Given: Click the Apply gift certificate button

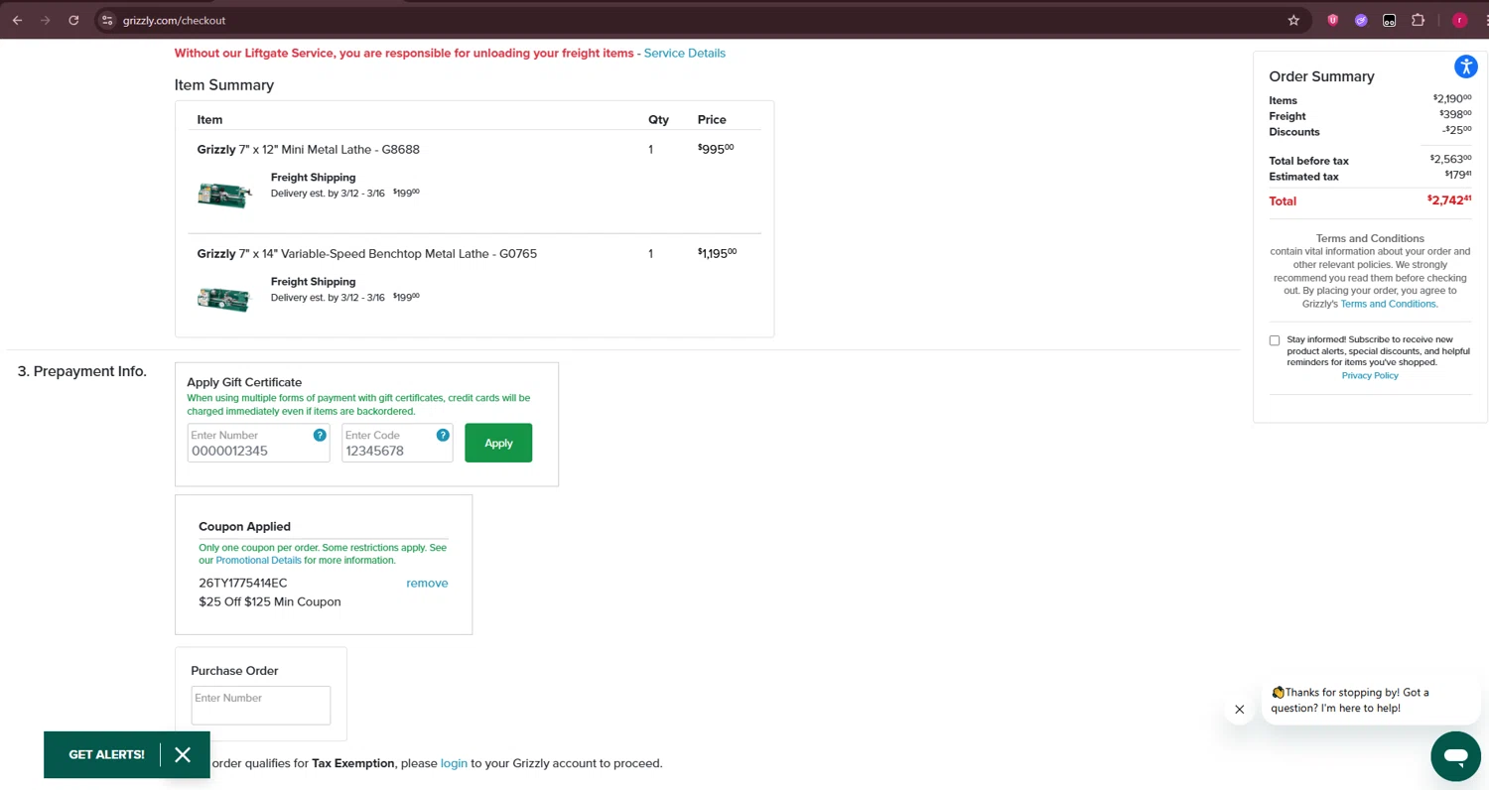Looking at the screenshot, I should click(498, 443).
